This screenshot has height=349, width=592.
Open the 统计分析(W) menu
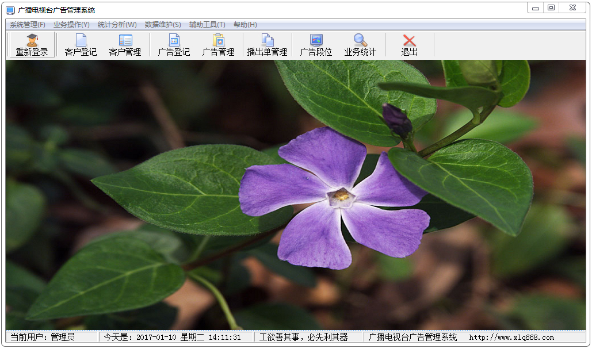[117, 25]
